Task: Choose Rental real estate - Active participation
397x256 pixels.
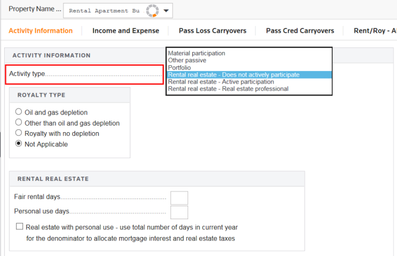Action: (221, 82)
